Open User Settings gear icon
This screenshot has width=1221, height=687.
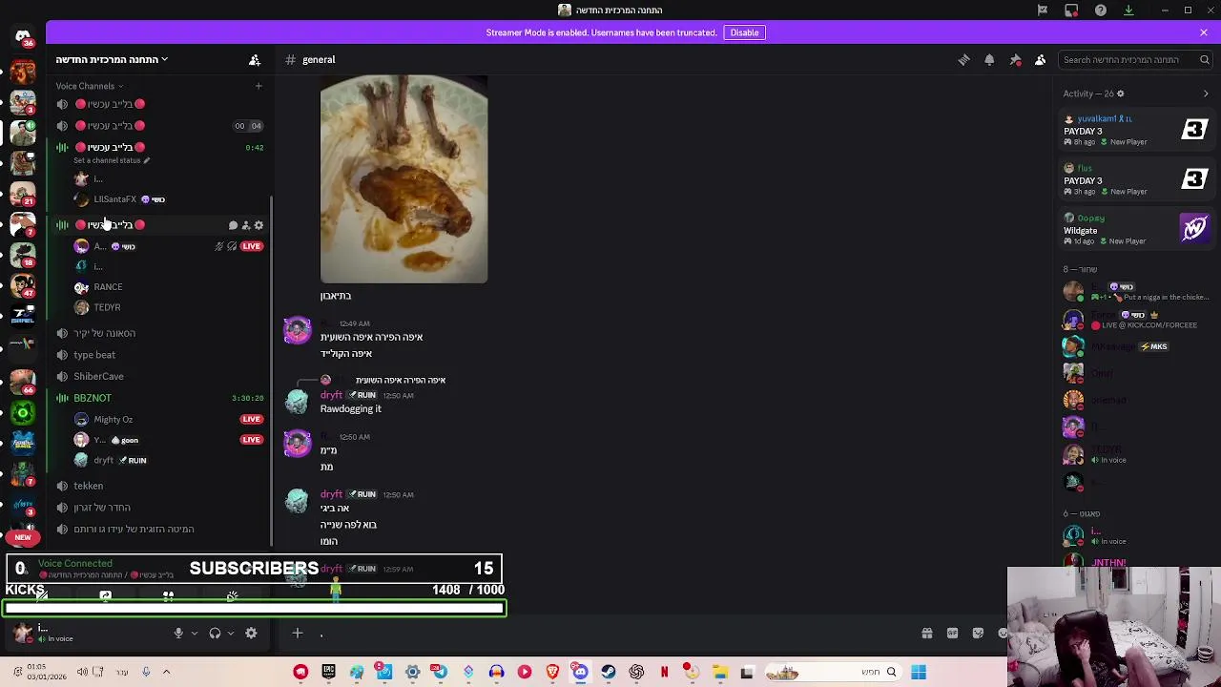251,634
